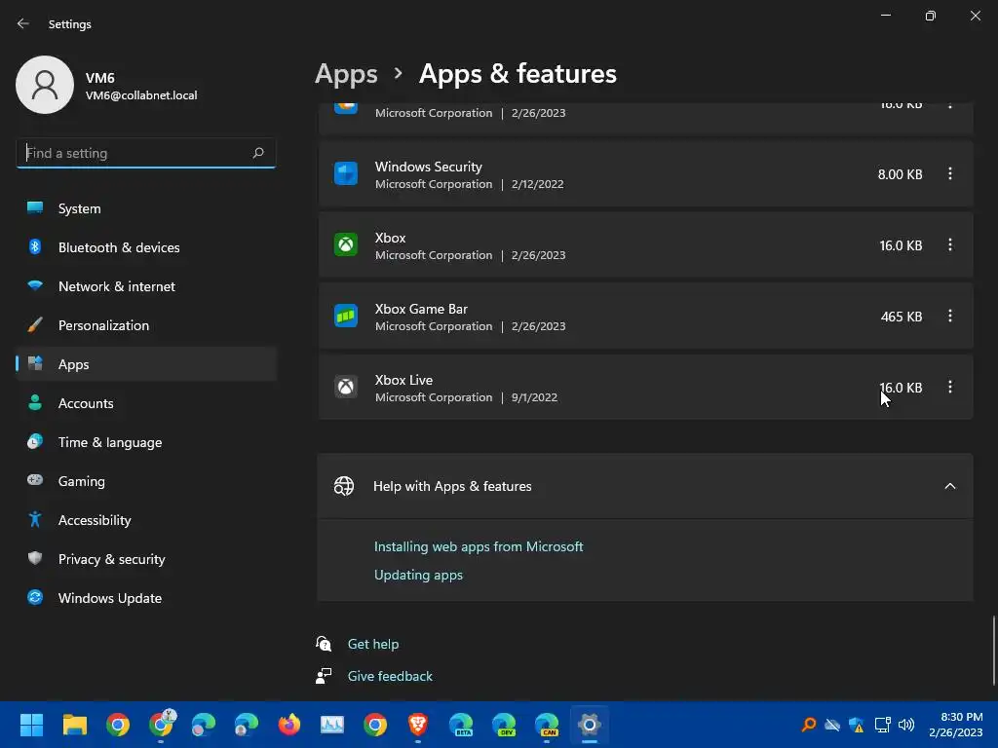Go to Windows Update

pyautogui.click(x=146, y=598)
